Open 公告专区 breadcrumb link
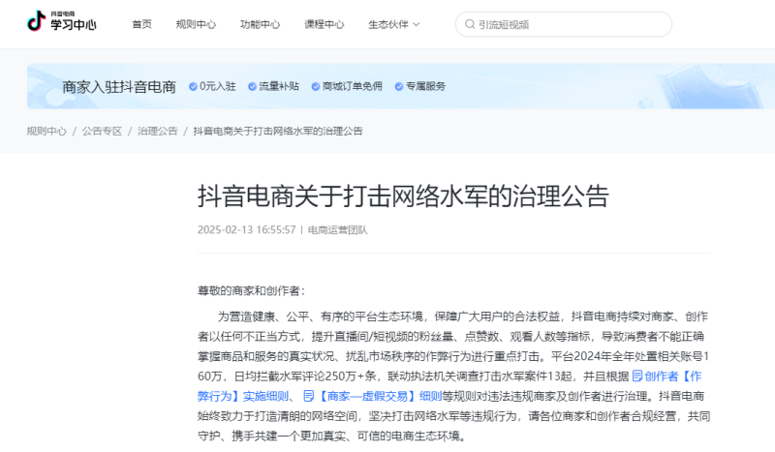The height and width of the screenshot is (452, 775). (102, 131)
